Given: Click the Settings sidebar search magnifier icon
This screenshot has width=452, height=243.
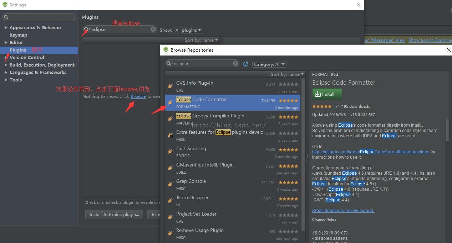Looking at the screenshot, I should coord(6,17).
